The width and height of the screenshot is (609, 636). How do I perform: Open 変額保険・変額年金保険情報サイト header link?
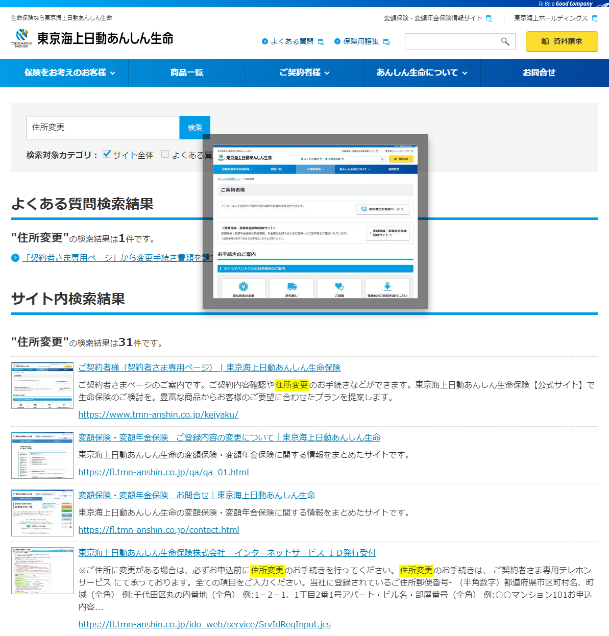coord(433,18)
